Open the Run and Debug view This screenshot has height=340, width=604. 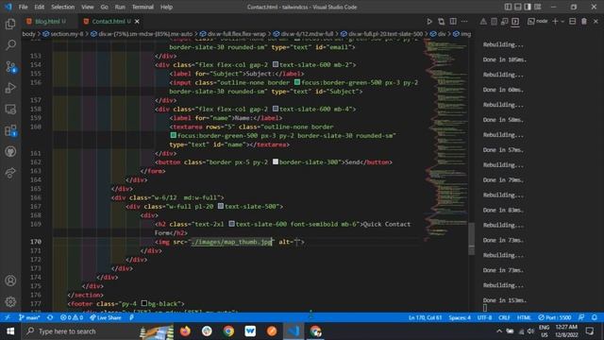(x=10, y=88)
